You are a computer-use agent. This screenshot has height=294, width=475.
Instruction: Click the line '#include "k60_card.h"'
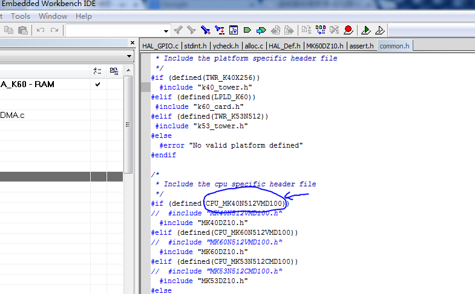[199, 106]
